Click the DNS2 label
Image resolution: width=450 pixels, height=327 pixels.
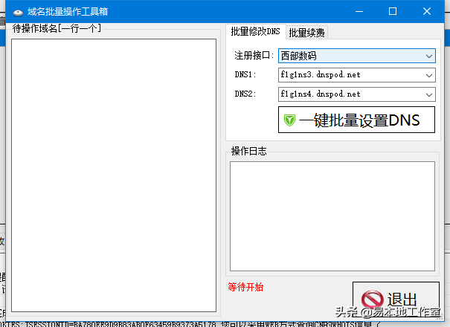tap(245, 94)
